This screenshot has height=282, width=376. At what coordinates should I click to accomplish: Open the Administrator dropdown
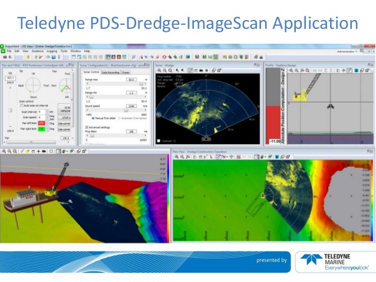[x=347, y=51]
